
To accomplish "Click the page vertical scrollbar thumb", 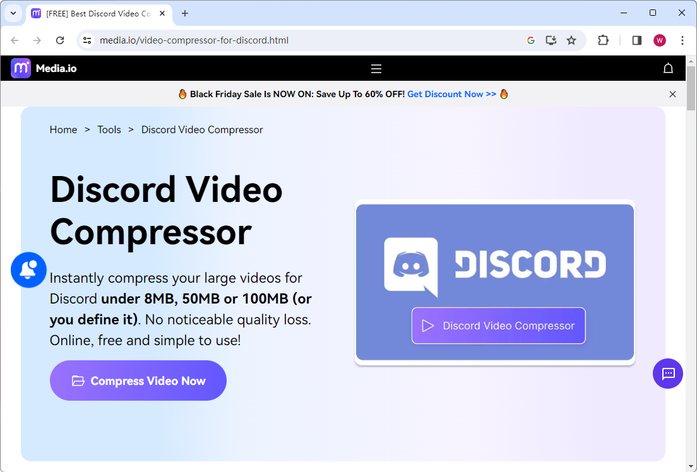I will tap(691, 88).
